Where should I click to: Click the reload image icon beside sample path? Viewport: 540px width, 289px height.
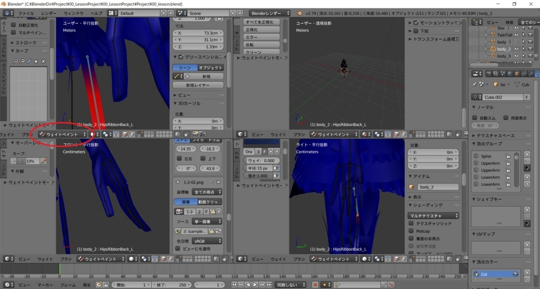(218, 231)
